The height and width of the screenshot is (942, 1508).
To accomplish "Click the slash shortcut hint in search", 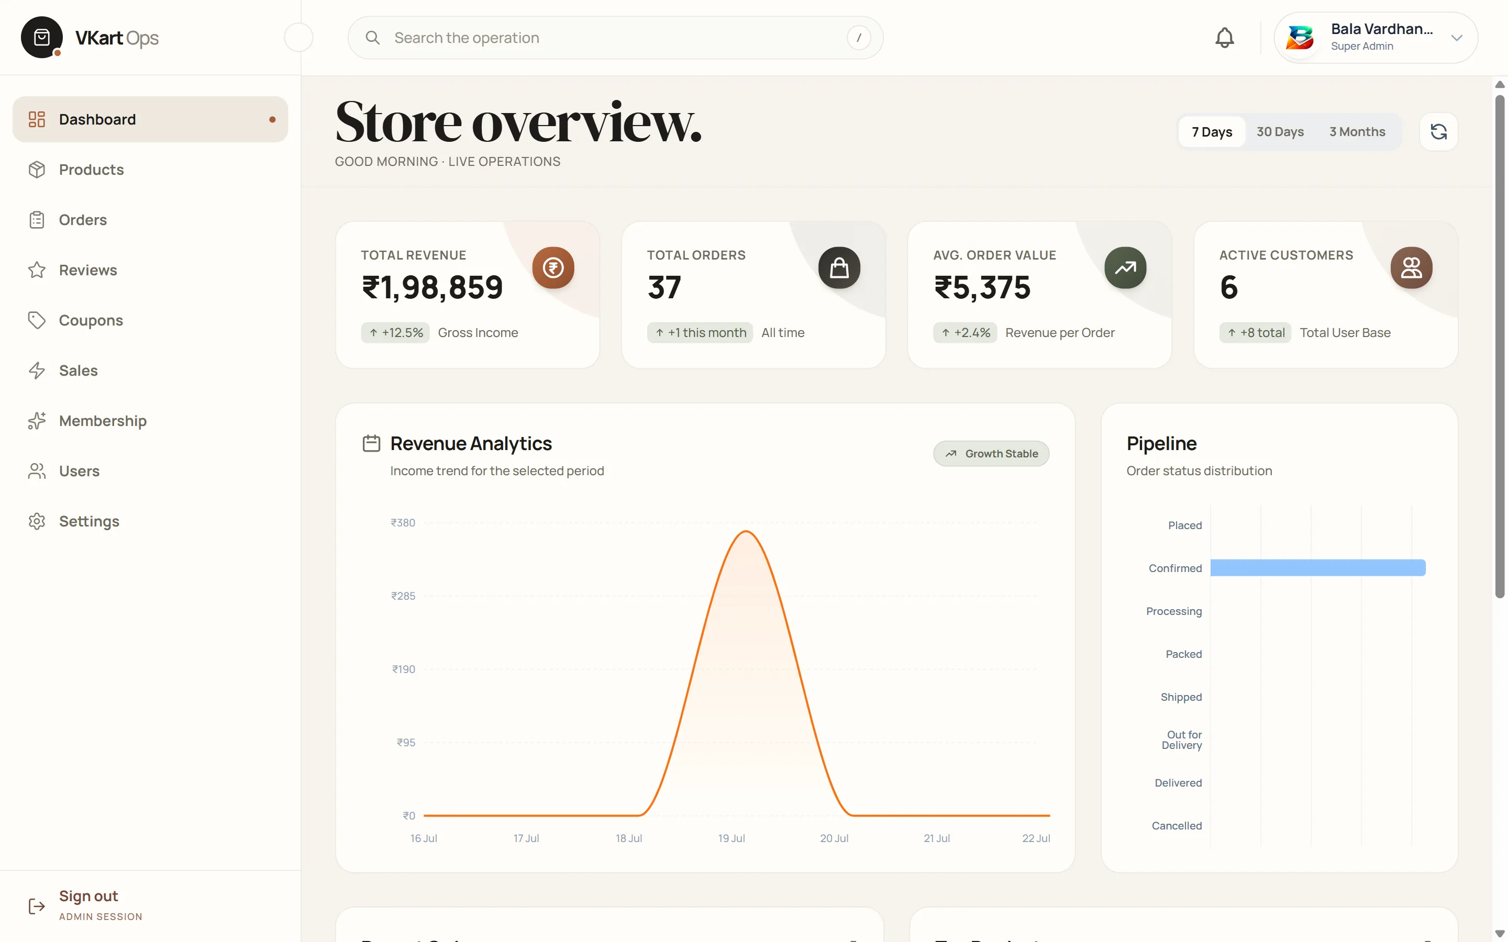I will pyautogui.click(x=859, y=37).
